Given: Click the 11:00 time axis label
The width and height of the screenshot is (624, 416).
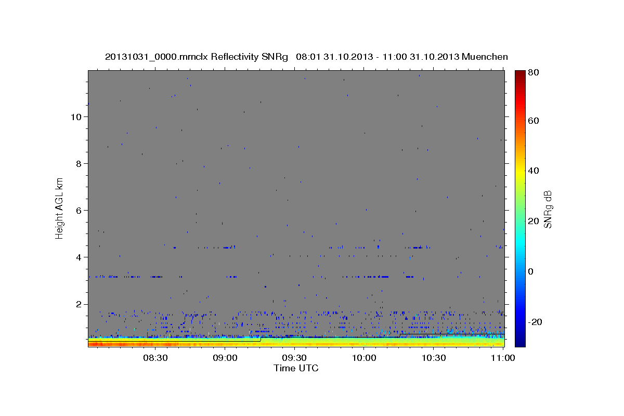Looking at the screenshot, I should point(503,358).
